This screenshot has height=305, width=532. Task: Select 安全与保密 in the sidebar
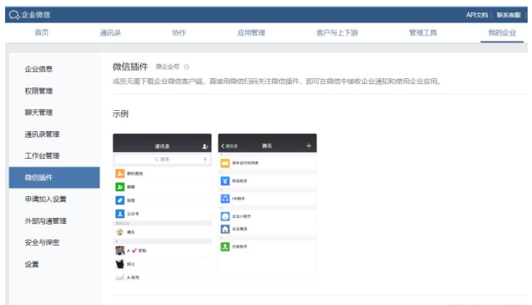tap(41, 243)
